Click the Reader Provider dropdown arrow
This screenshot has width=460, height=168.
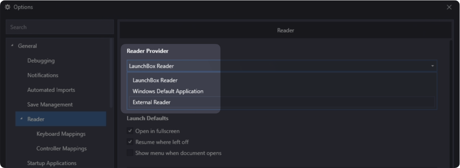pos(432,66)
